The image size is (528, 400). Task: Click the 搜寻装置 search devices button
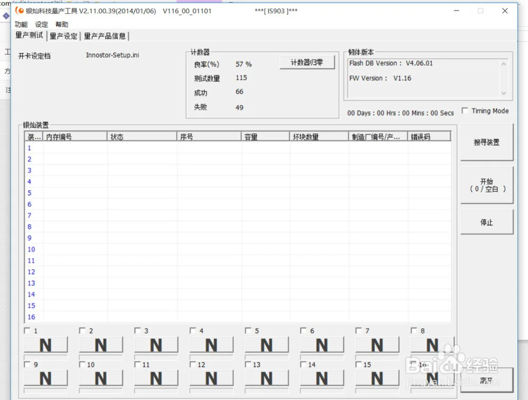pos(487,142)
